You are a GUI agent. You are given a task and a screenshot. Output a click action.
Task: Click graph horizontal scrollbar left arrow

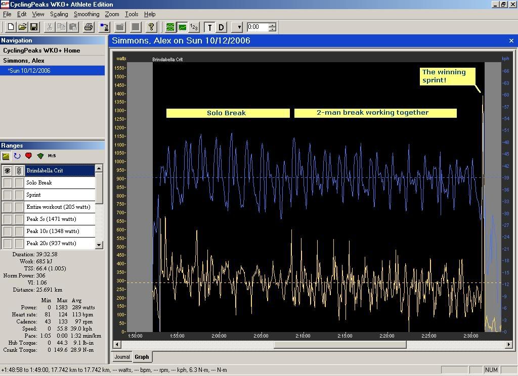click(x=117, y=344)
